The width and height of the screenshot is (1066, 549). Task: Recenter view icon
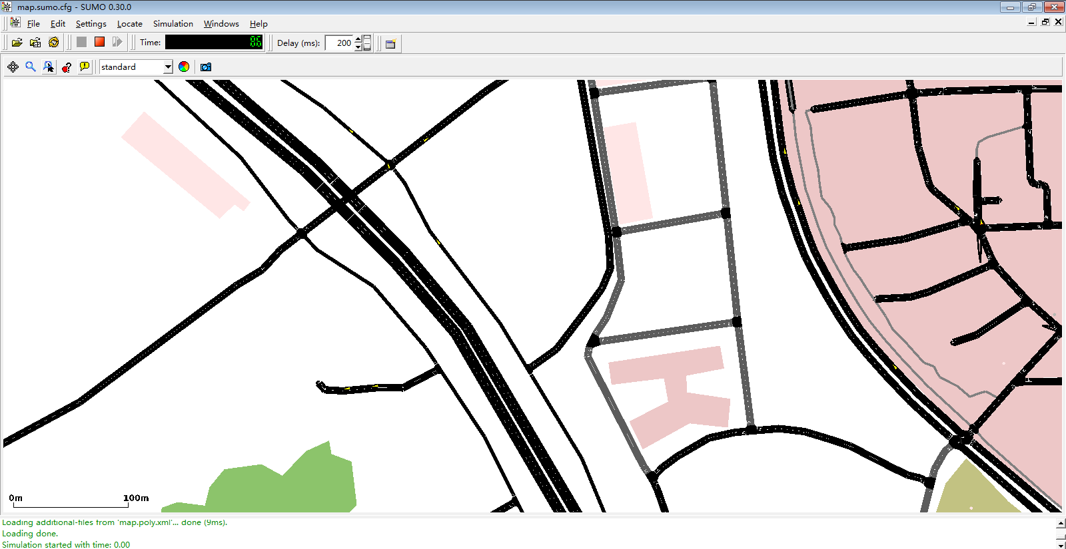click(13, 67)
